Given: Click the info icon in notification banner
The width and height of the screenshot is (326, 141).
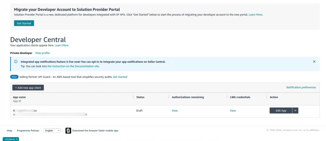Looking at the screenshot, I should point(16,62).
